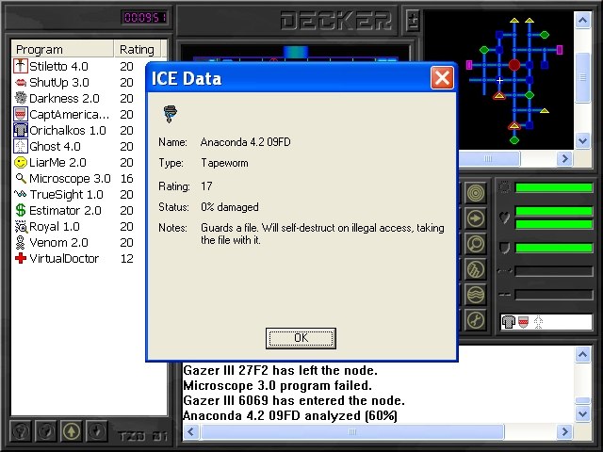Viewport: 603px width, 452px height.
Task: Click log line 'Gazer III 6069 has entered the node.'
Action: coord(294,400)
